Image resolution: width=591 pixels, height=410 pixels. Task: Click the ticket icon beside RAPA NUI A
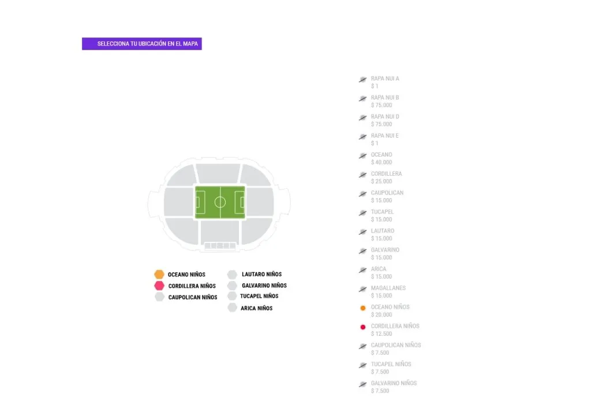tap(362, 79)
